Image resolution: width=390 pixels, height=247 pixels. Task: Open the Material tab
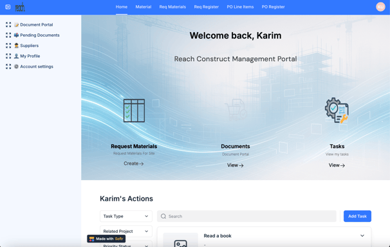[x=144, y=7]
